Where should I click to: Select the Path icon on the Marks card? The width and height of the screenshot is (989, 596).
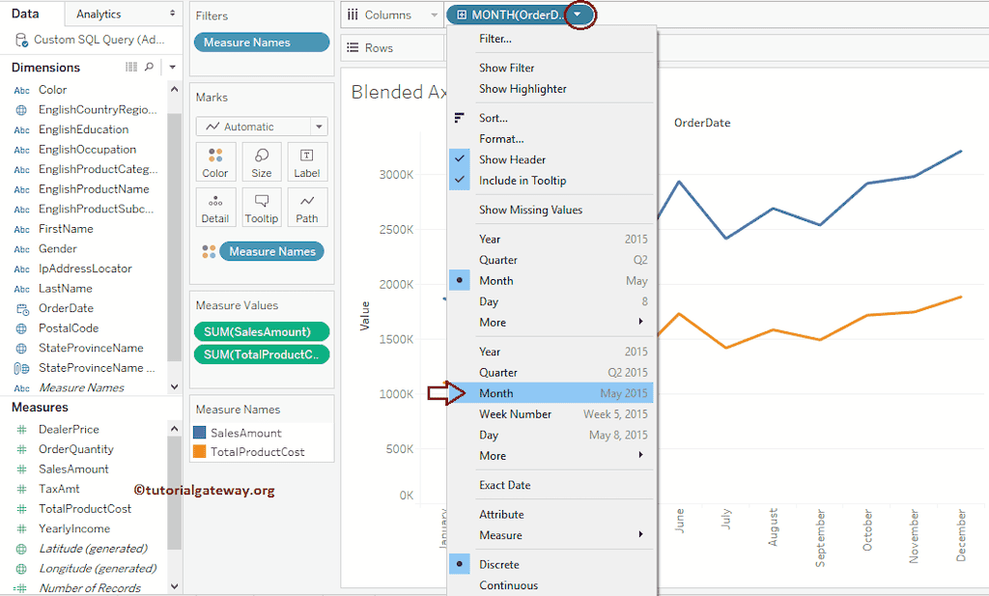pos(306,207)
